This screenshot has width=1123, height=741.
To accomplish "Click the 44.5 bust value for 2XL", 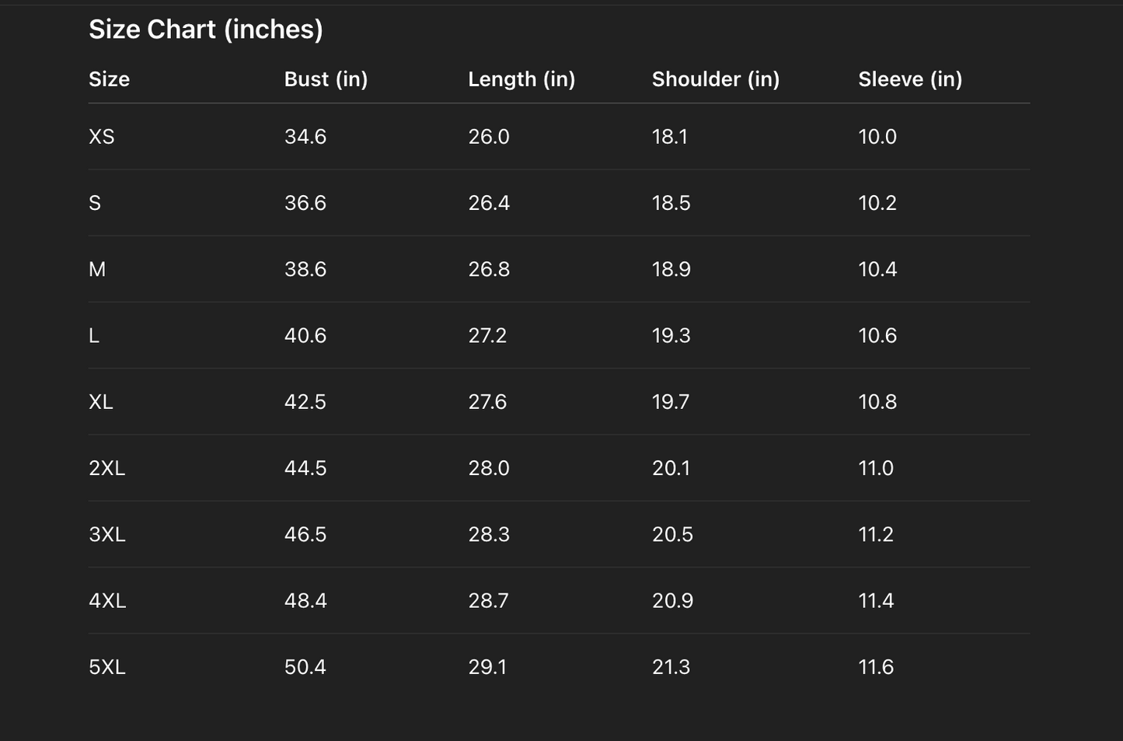I will point(305,468).
